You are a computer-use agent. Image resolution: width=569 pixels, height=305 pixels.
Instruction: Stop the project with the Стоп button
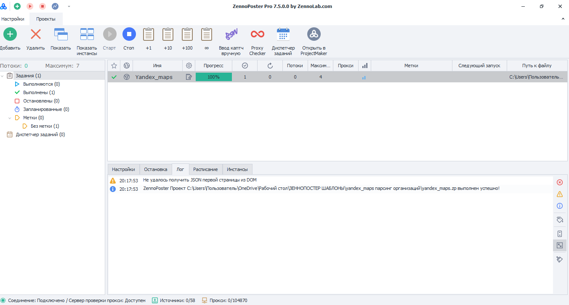point(129,34)
